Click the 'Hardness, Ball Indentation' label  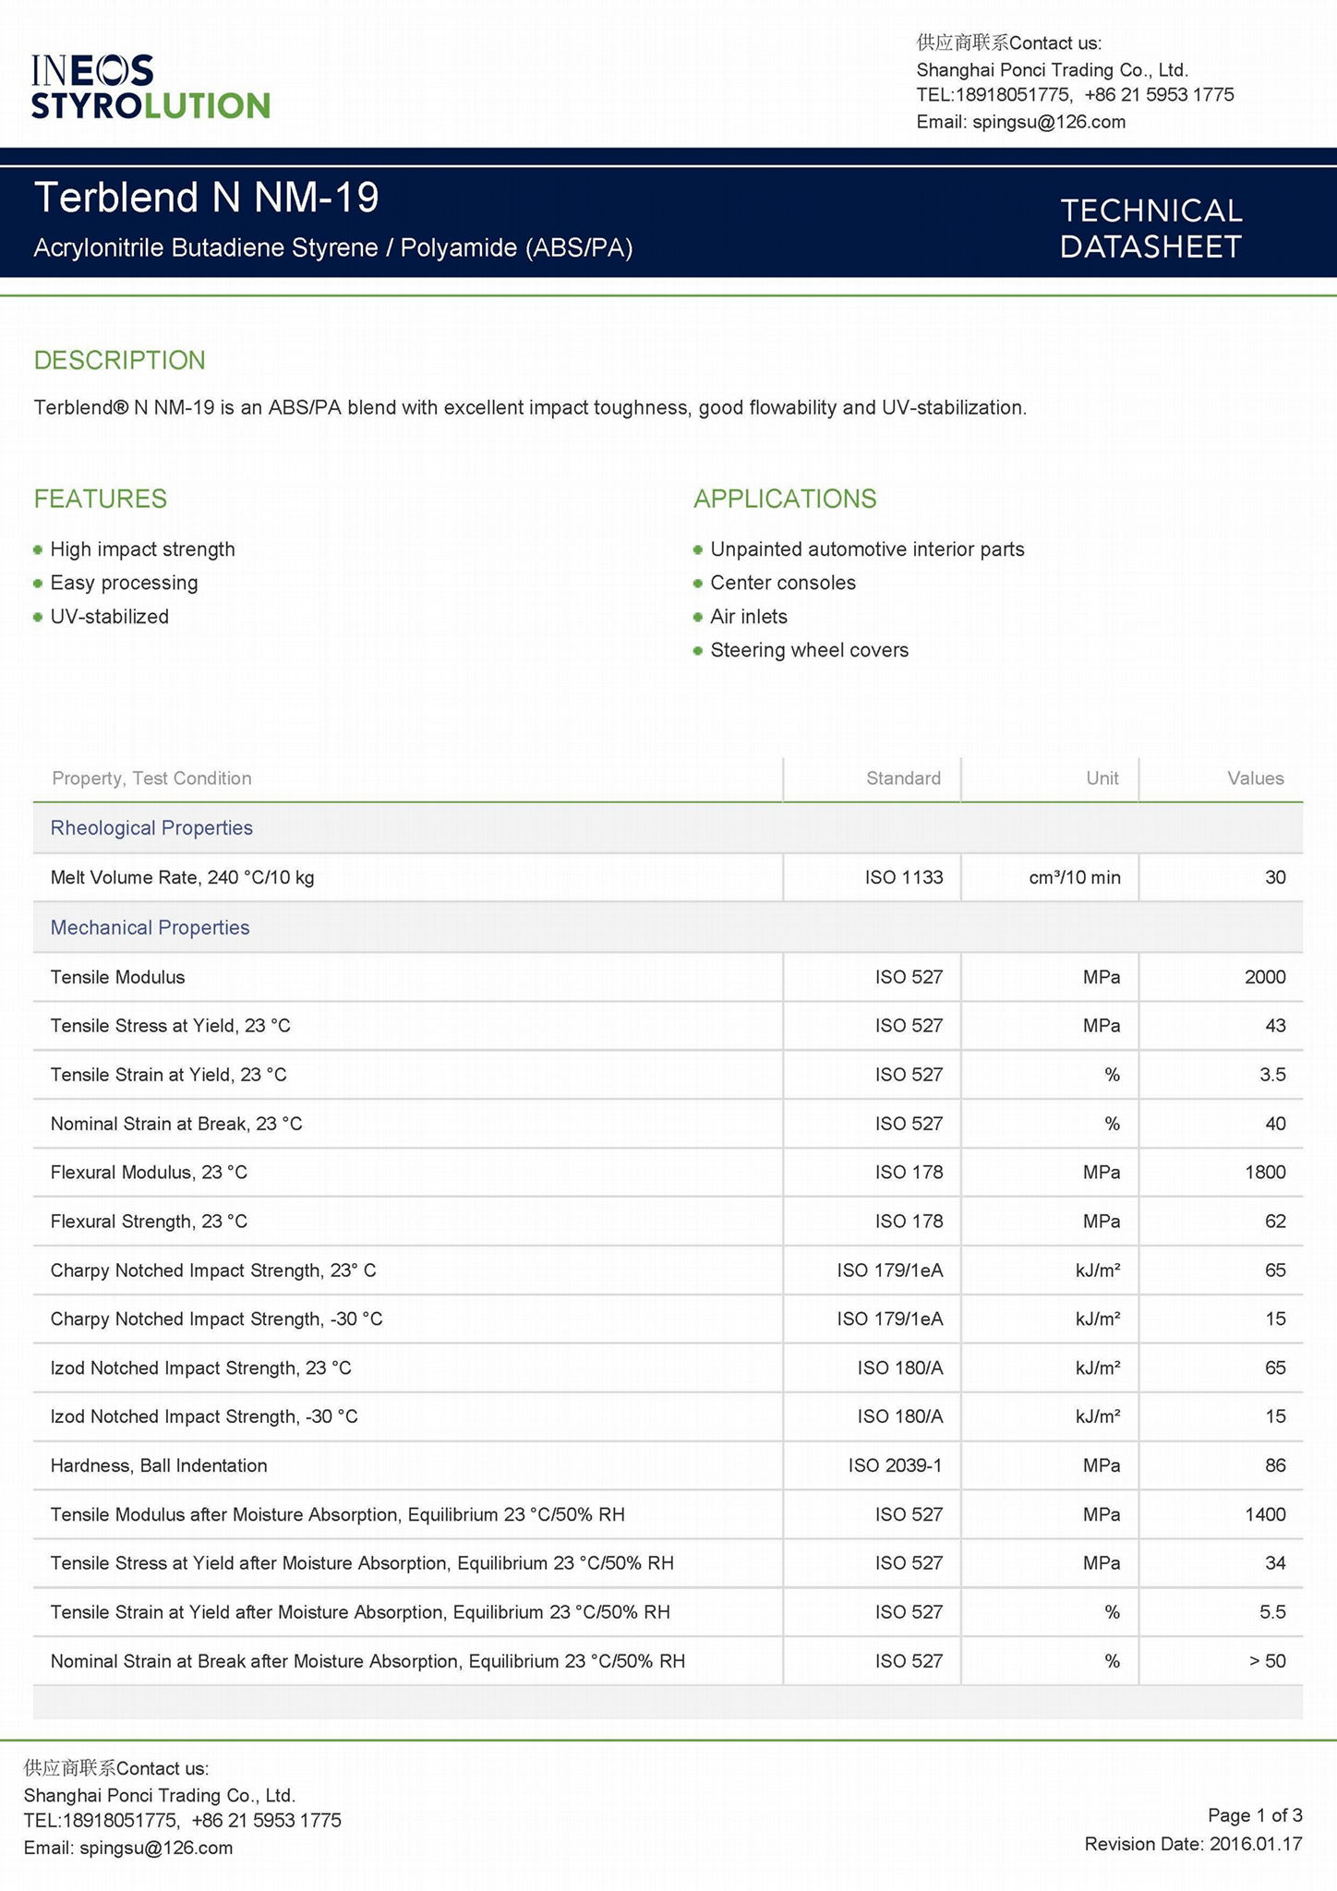[x=159, y=1466]
